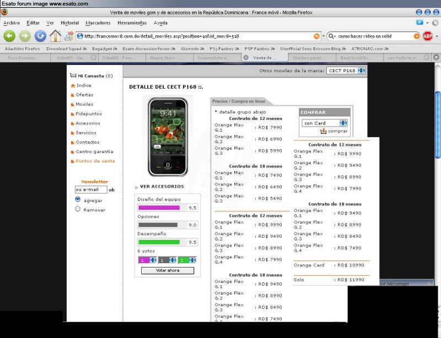Screen dimensions: 441x338
Task: Open the CECT P168 brand models dropdown
Action: click(346, 70)
